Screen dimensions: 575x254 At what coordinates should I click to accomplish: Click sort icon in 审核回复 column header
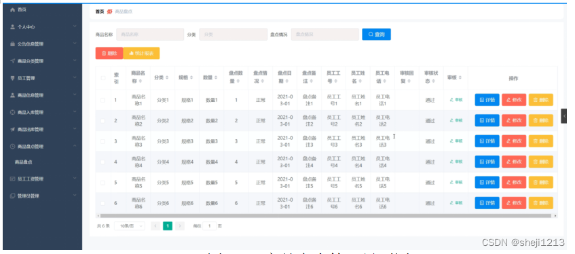[x=409, y=81]
